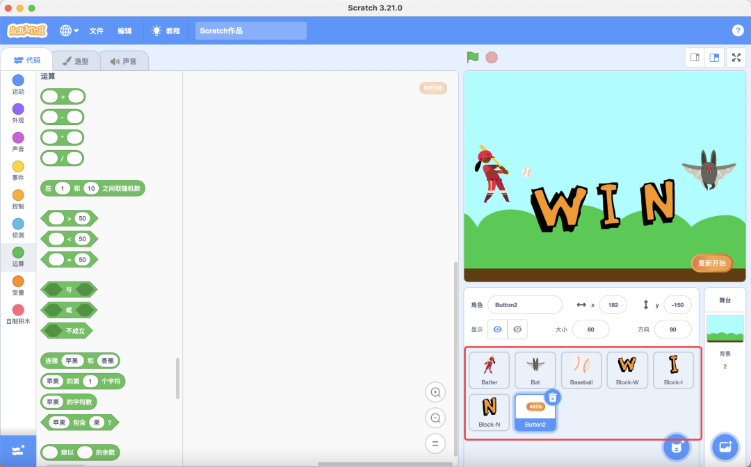Click the equals 50 block
This screenshot has width=751, height=467.
(70, 260)
